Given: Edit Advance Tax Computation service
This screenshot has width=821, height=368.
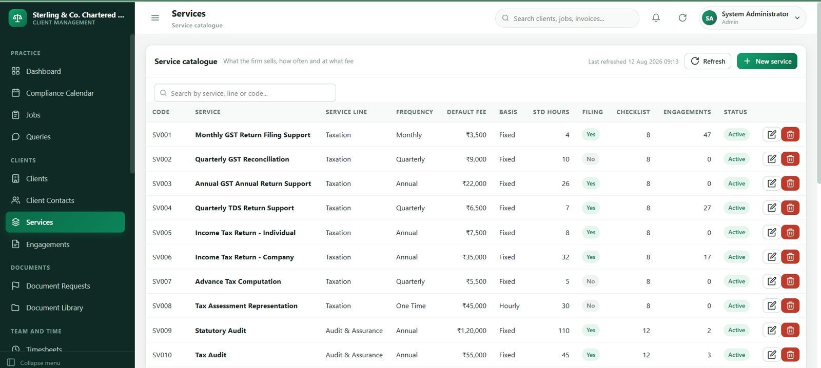Looking at the screenshot, I should (772, 281).
